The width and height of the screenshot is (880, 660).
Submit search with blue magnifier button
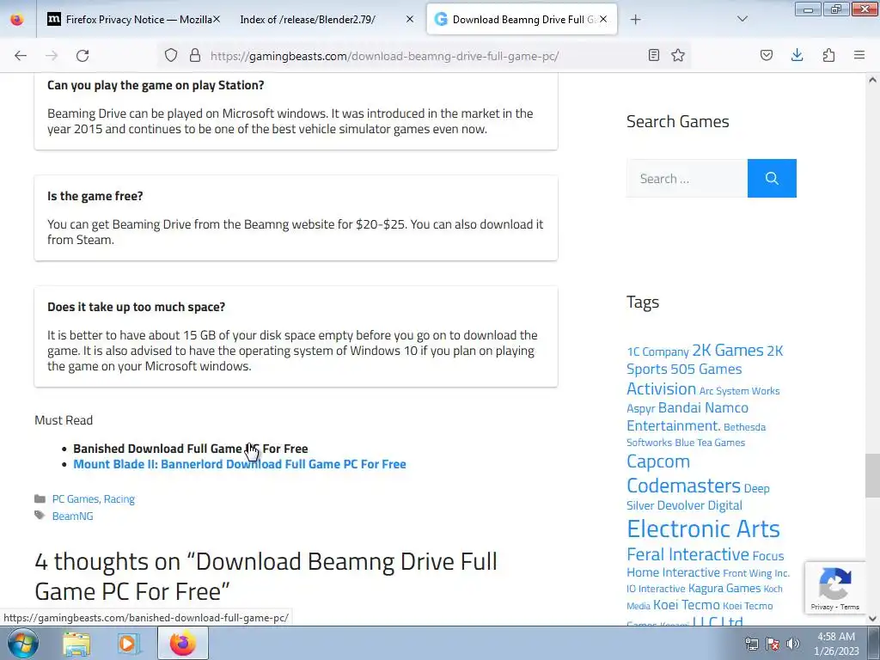(x=772, y=179)
